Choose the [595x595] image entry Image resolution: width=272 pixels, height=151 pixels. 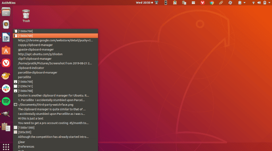(56, 132)
